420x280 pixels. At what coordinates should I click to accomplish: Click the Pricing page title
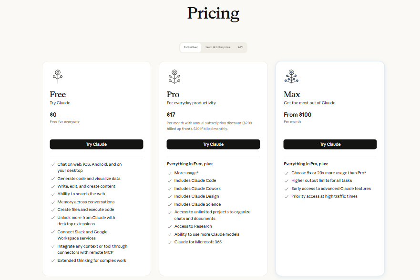click(x=213, y=13)
